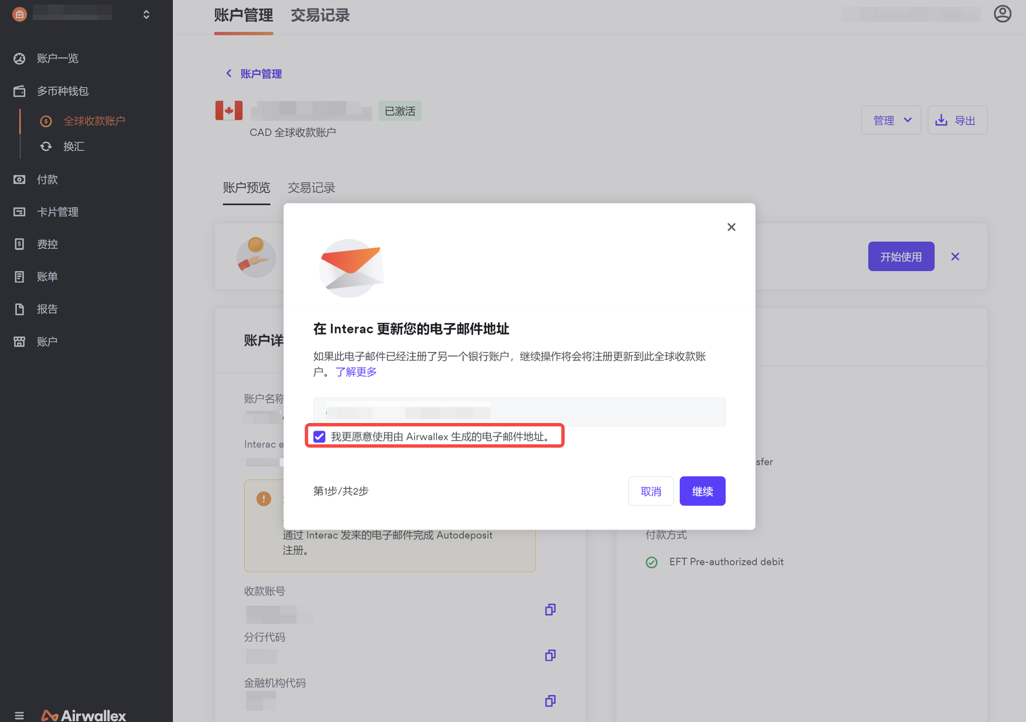1026x722 pixels.
Task: Click the 第1步/共2步 step indicator
Action: point(340,491)
